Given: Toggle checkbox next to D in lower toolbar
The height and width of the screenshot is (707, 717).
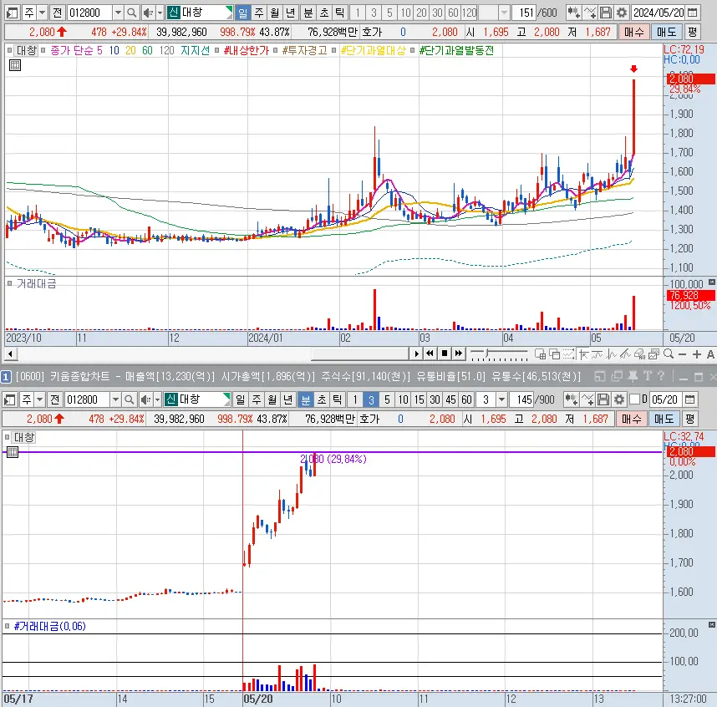Looking at the screenshot, I should click(635, 399).
